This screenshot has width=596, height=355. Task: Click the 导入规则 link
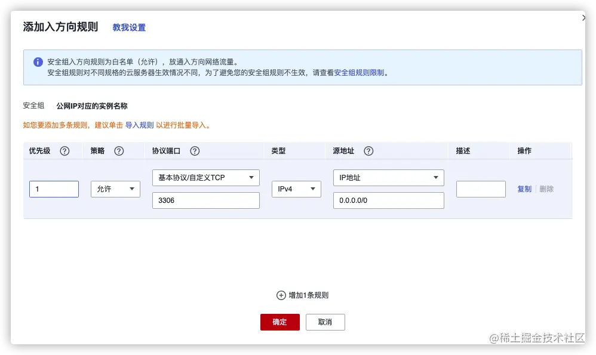click(x=140, y=125)
